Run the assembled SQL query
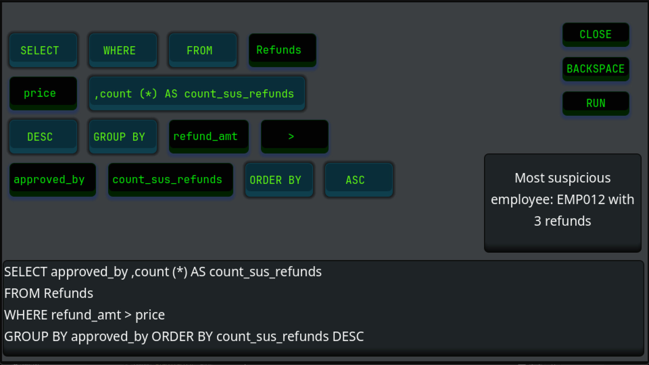 (596, 103)
